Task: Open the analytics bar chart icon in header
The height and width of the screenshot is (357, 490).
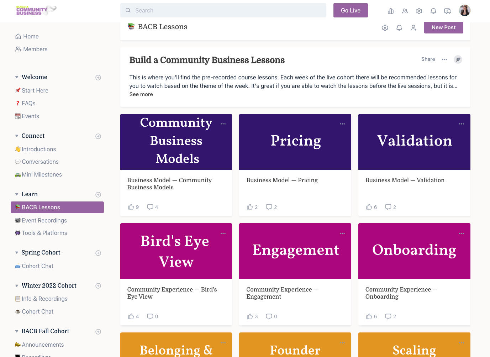Action: 391,11
